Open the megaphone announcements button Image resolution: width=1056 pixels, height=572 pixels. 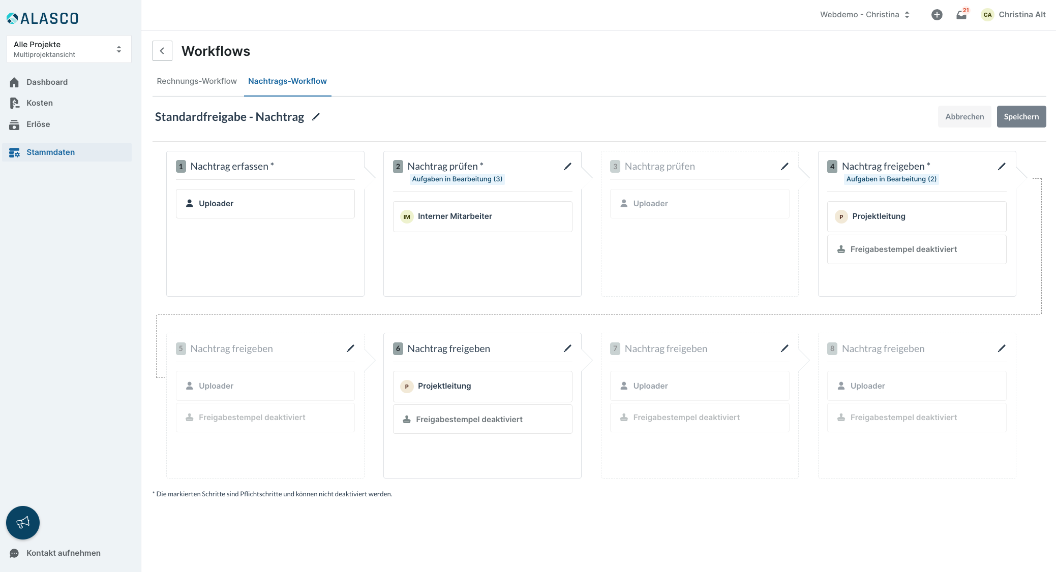pyautogui.click(x=23, y=523)
